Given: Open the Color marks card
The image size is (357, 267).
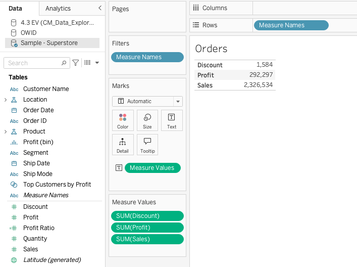Looking at the screenshot, I should (123, 120).
